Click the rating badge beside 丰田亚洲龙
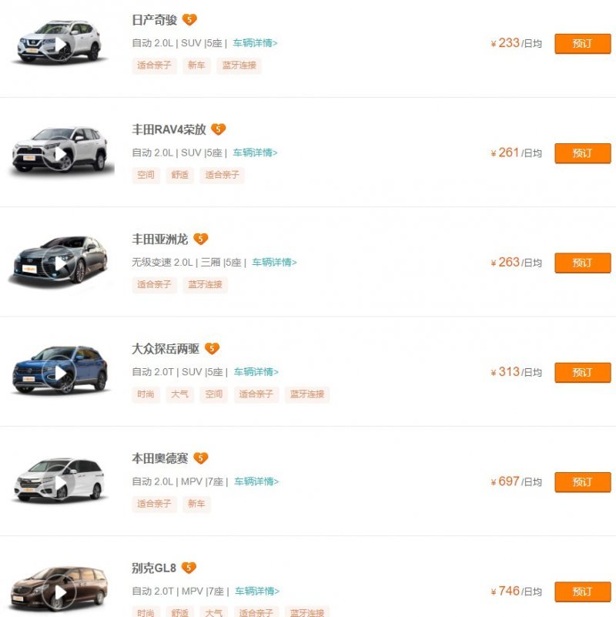 coord(200,240)
